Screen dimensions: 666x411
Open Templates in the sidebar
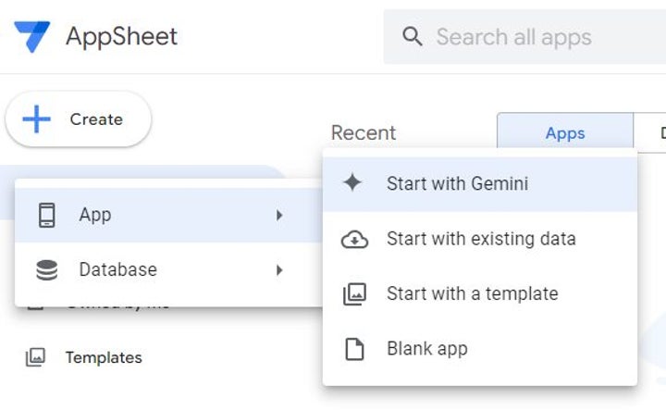[103, 357]
